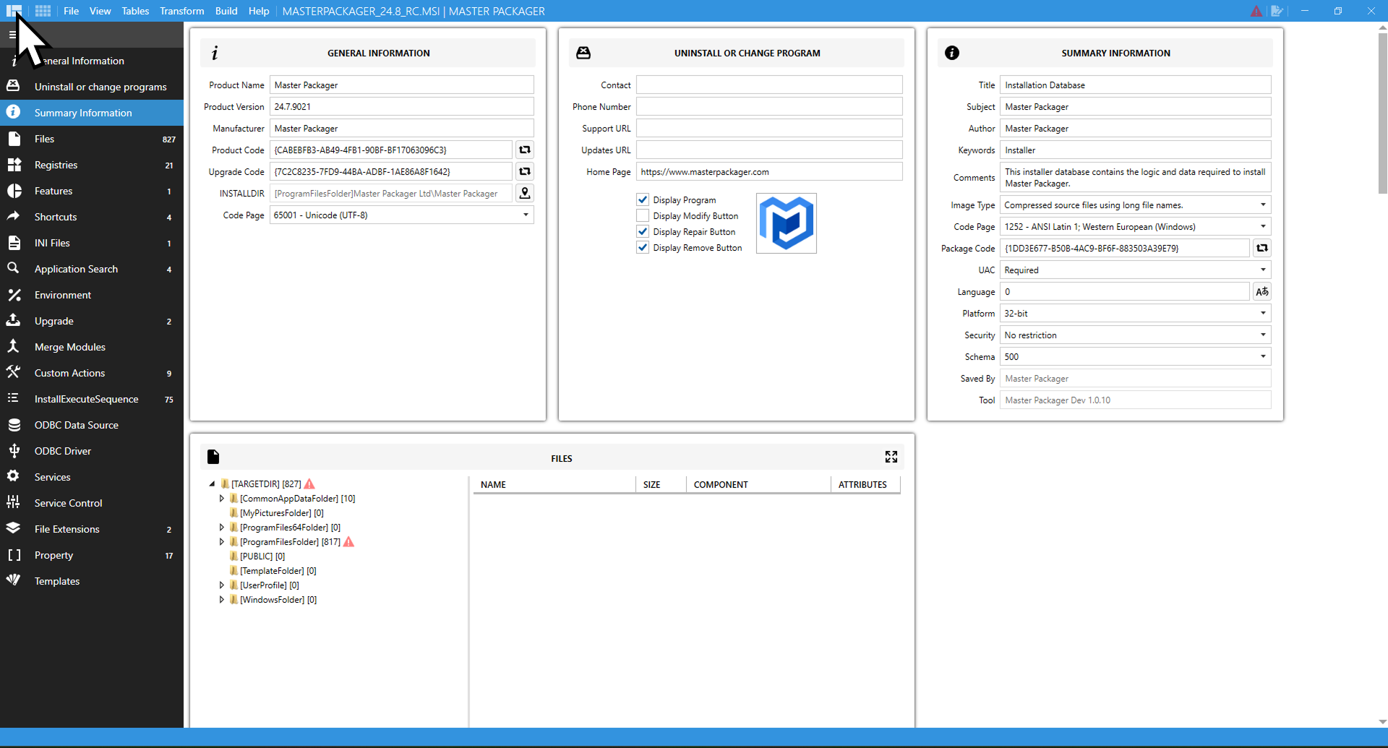This screenshot has height=748, width=1388.
Task: Open General Information Code Page dropdown
Action: [526, 215]
